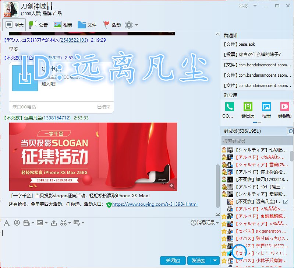Click the group avatar picture
Image resolution: width=294 pixels, height=268 pixels.
11,9
